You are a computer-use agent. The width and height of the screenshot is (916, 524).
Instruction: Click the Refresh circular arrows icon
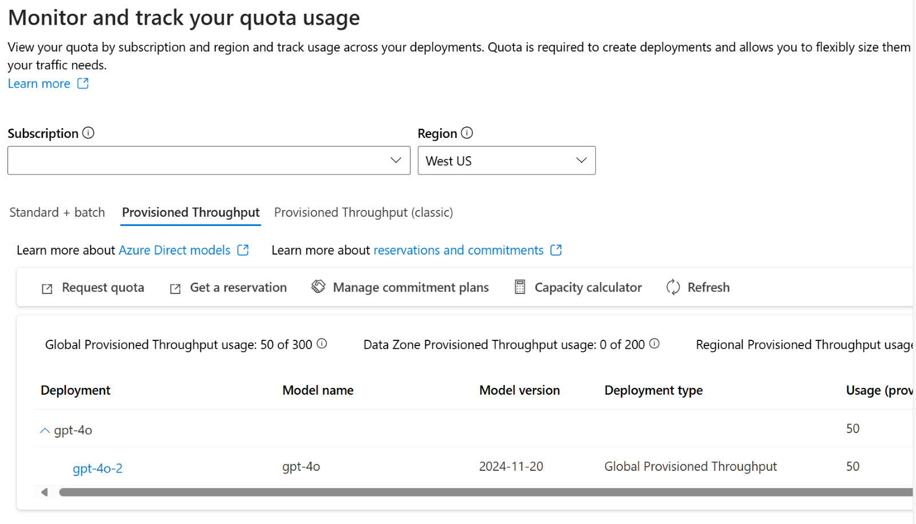pos(673,287)
